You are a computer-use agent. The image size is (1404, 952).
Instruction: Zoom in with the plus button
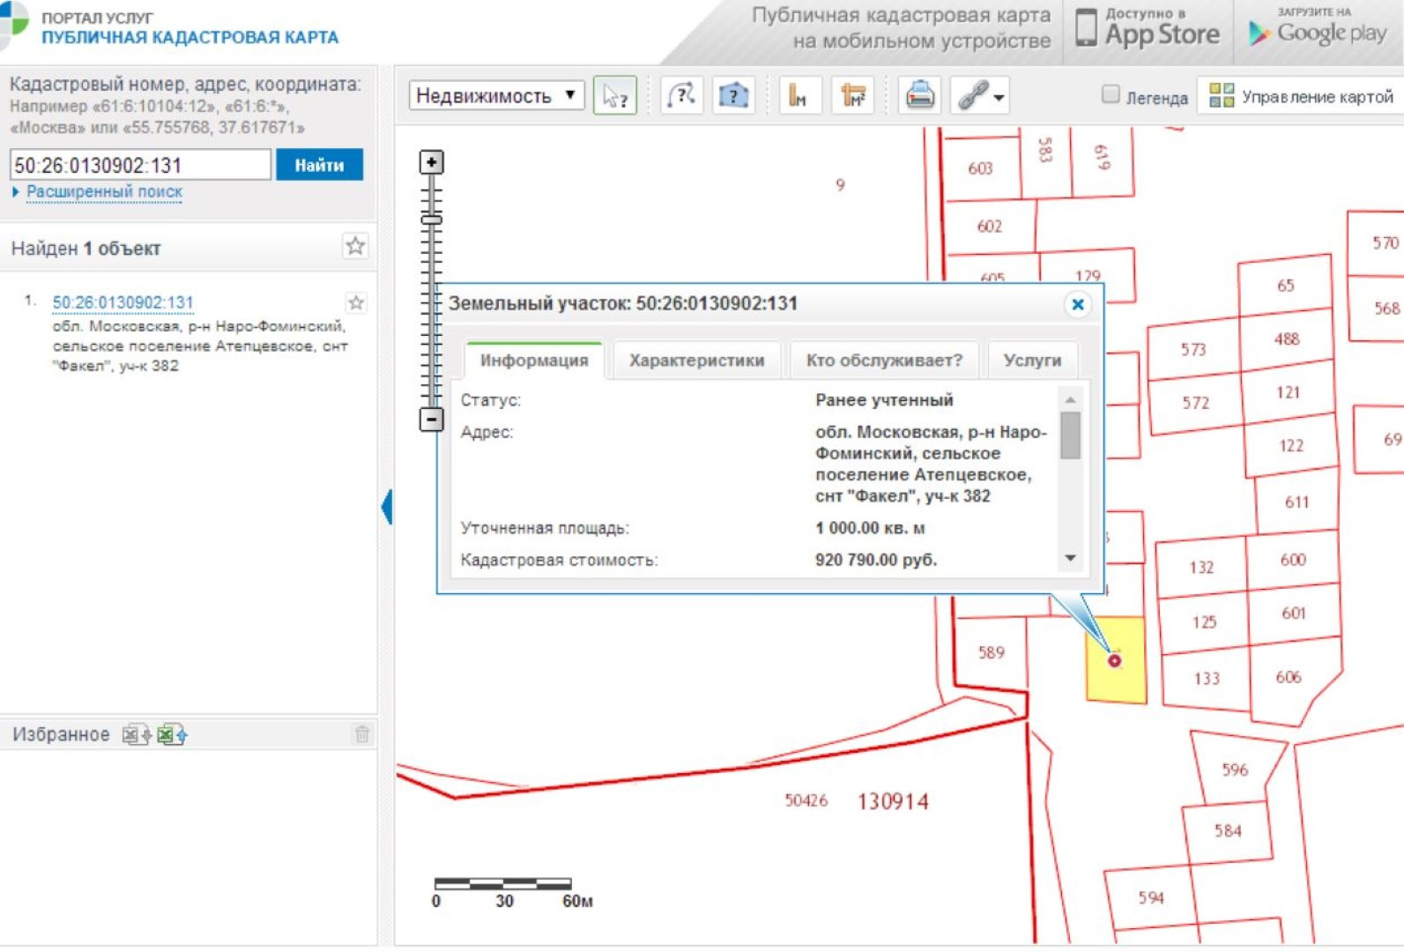coord(431,162)
